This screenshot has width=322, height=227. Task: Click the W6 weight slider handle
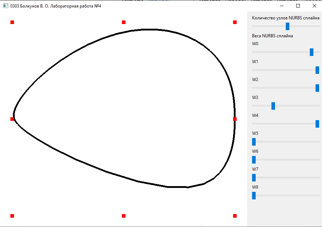[254, 160]
